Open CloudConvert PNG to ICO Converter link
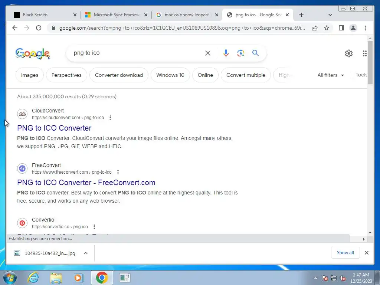Screen dimensions: 380x285 (54, 128)
